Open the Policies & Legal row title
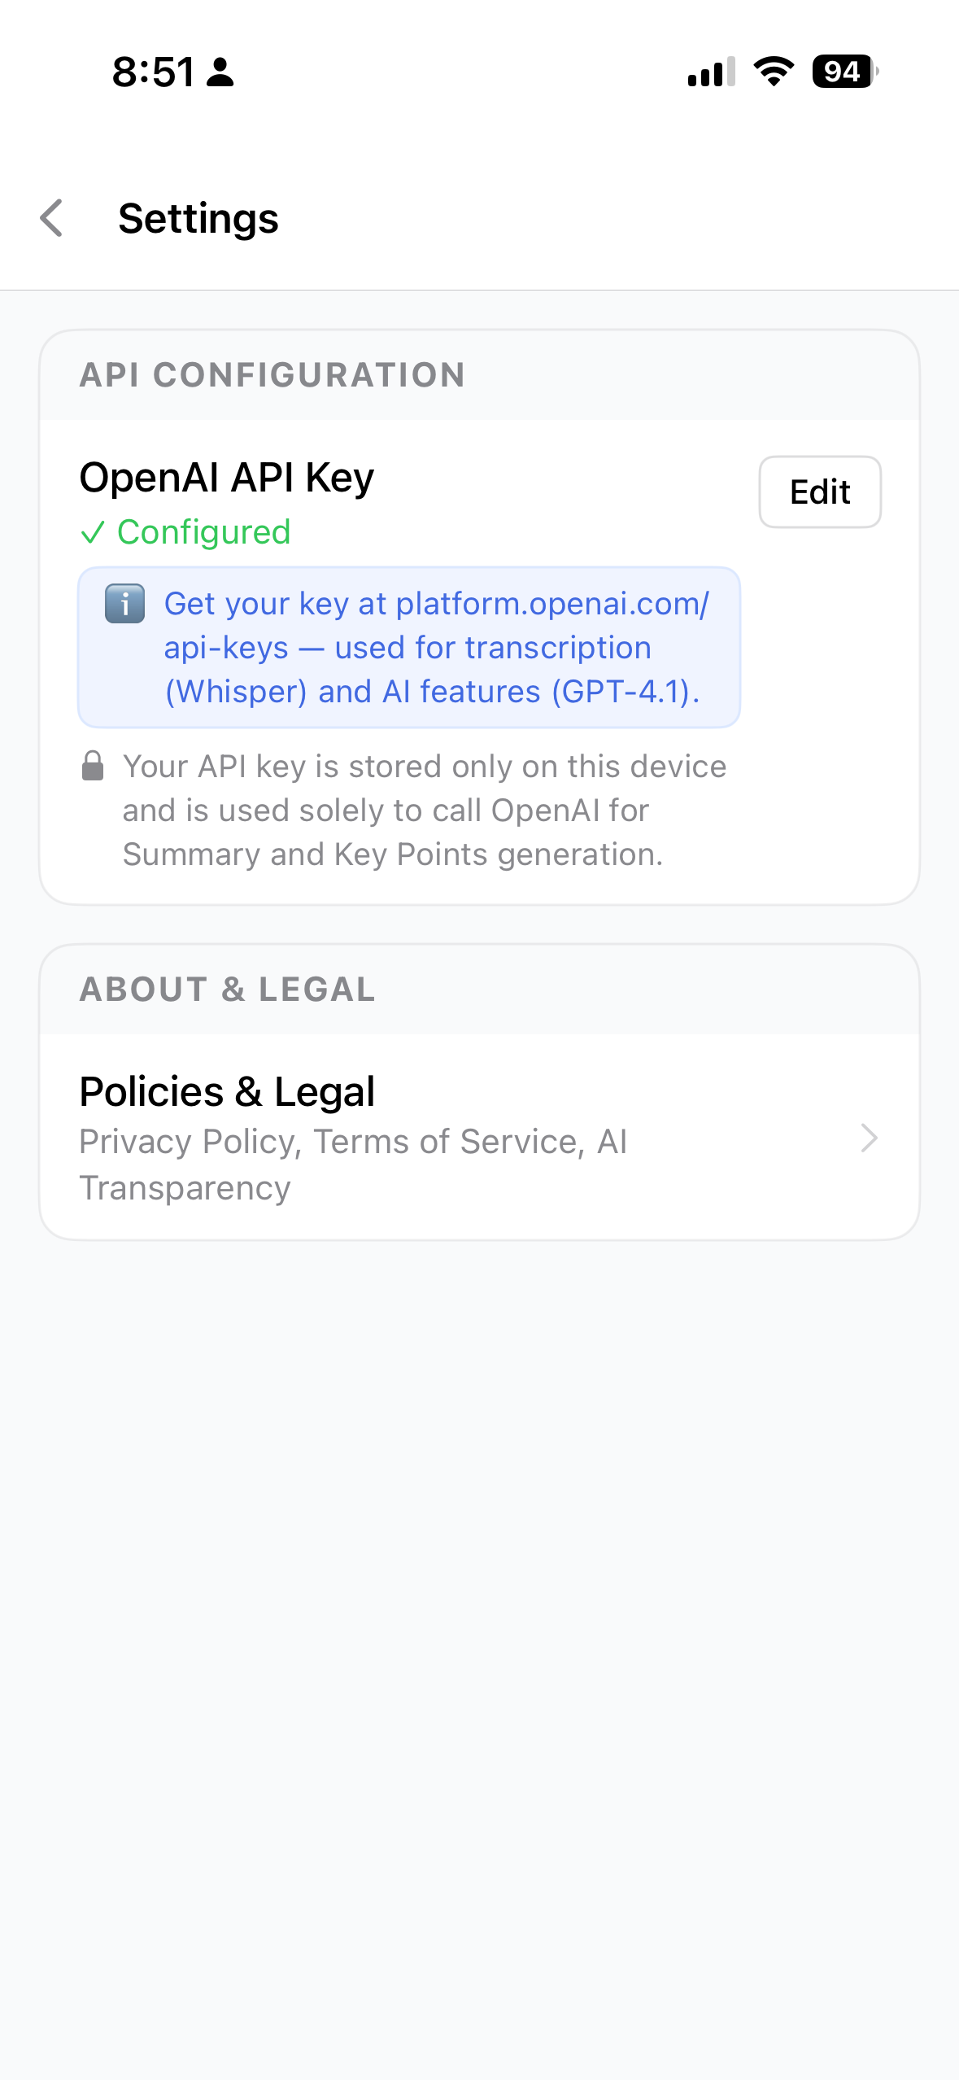959x2080 pixels. pos(227,1091)
